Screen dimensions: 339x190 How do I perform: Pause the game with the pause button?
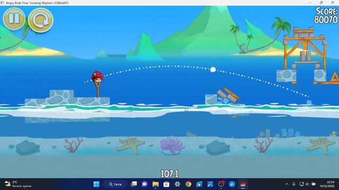(14, 19)
